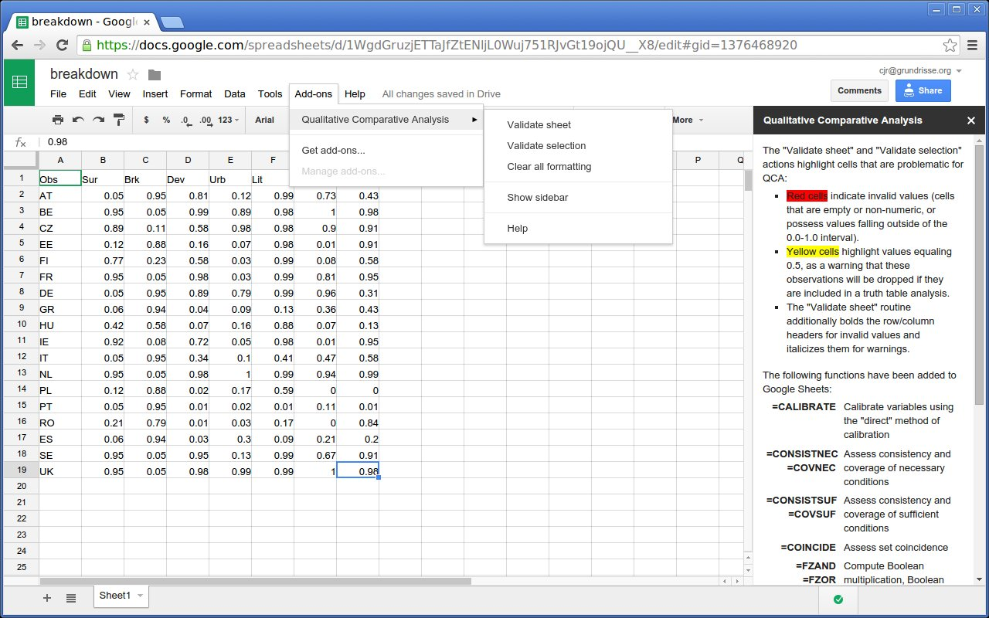Open the Comments button

[x=859, y=90]
